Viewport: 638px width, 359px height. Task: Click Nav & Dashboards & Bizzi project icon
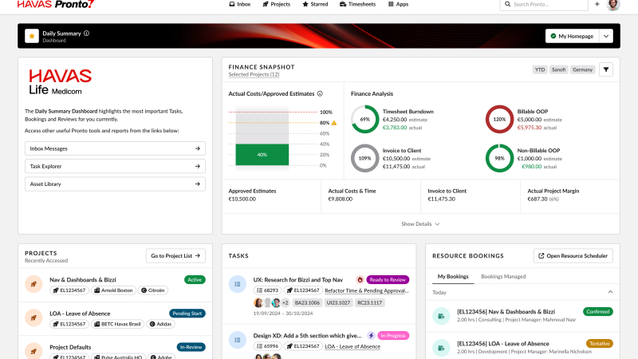pos(33,284)
